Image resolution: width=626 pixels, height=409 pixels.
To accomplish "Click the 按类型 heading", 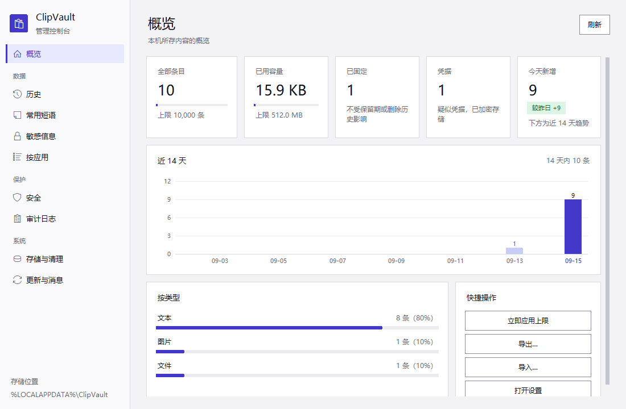I will (x=168, y=298).
